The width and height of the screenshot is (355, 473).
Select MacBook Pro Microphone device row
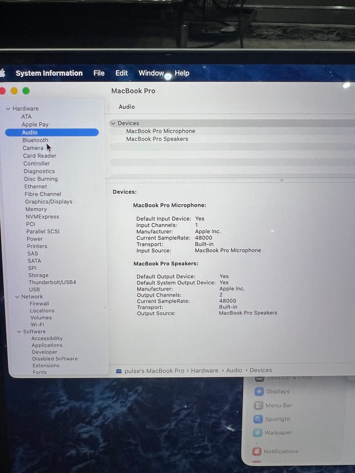[160, 131]
